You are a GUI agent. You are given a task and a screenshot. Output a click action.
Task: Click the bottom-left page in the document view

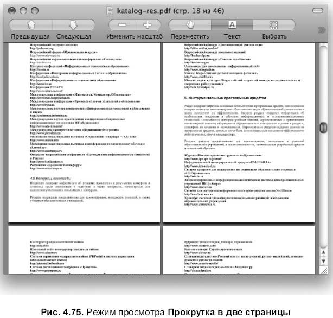coord(84,250)
